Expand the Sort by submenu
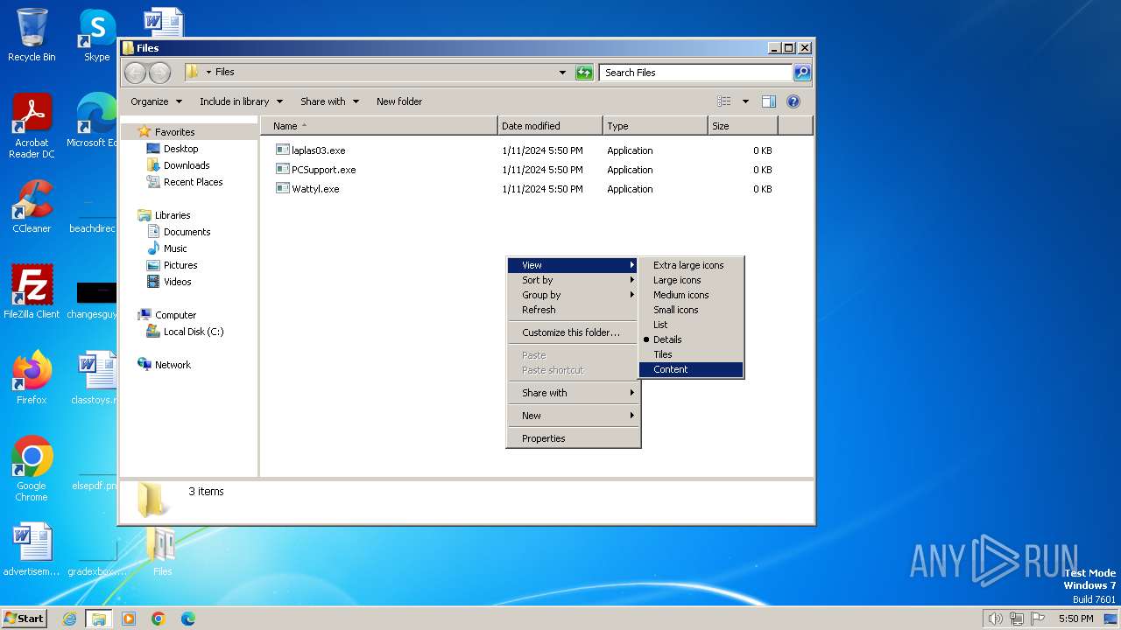The image size is (1121, 630). click(574, 280)
